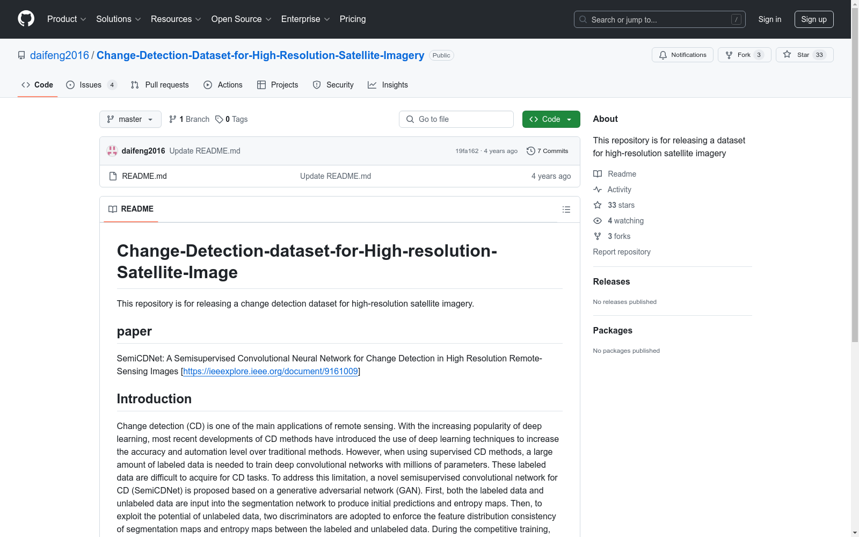Click the Activity pulse icon
Viewport: 859px width, 537px height.
pos(598,190)
